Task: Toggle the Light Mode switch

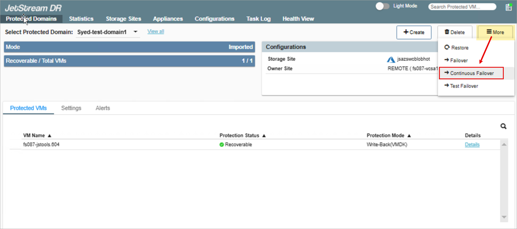Action: tap(382, 6)
